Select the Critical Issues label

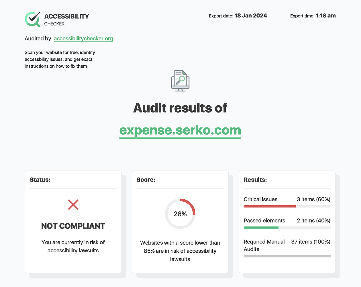pyautogui.click(x=260, y=199)
